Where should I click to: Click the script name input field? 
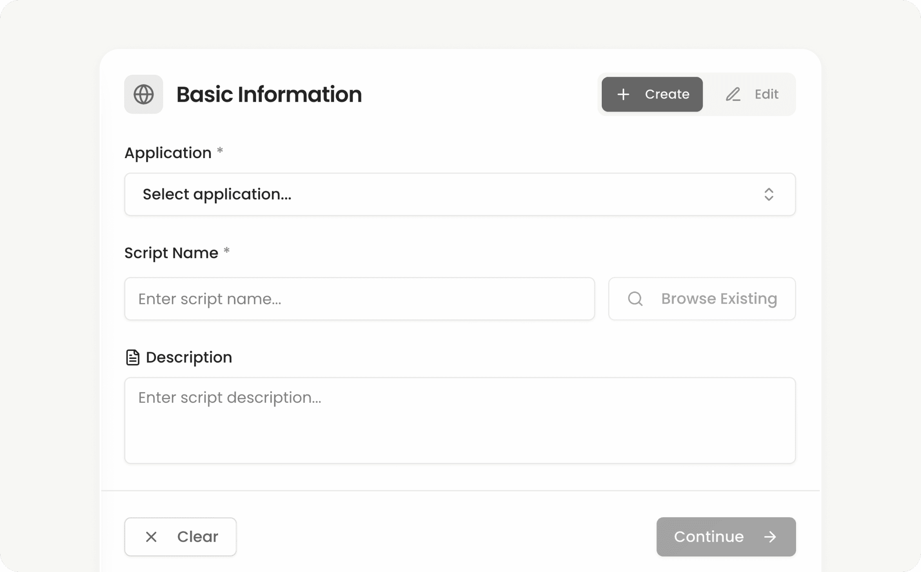click(359, 299)
